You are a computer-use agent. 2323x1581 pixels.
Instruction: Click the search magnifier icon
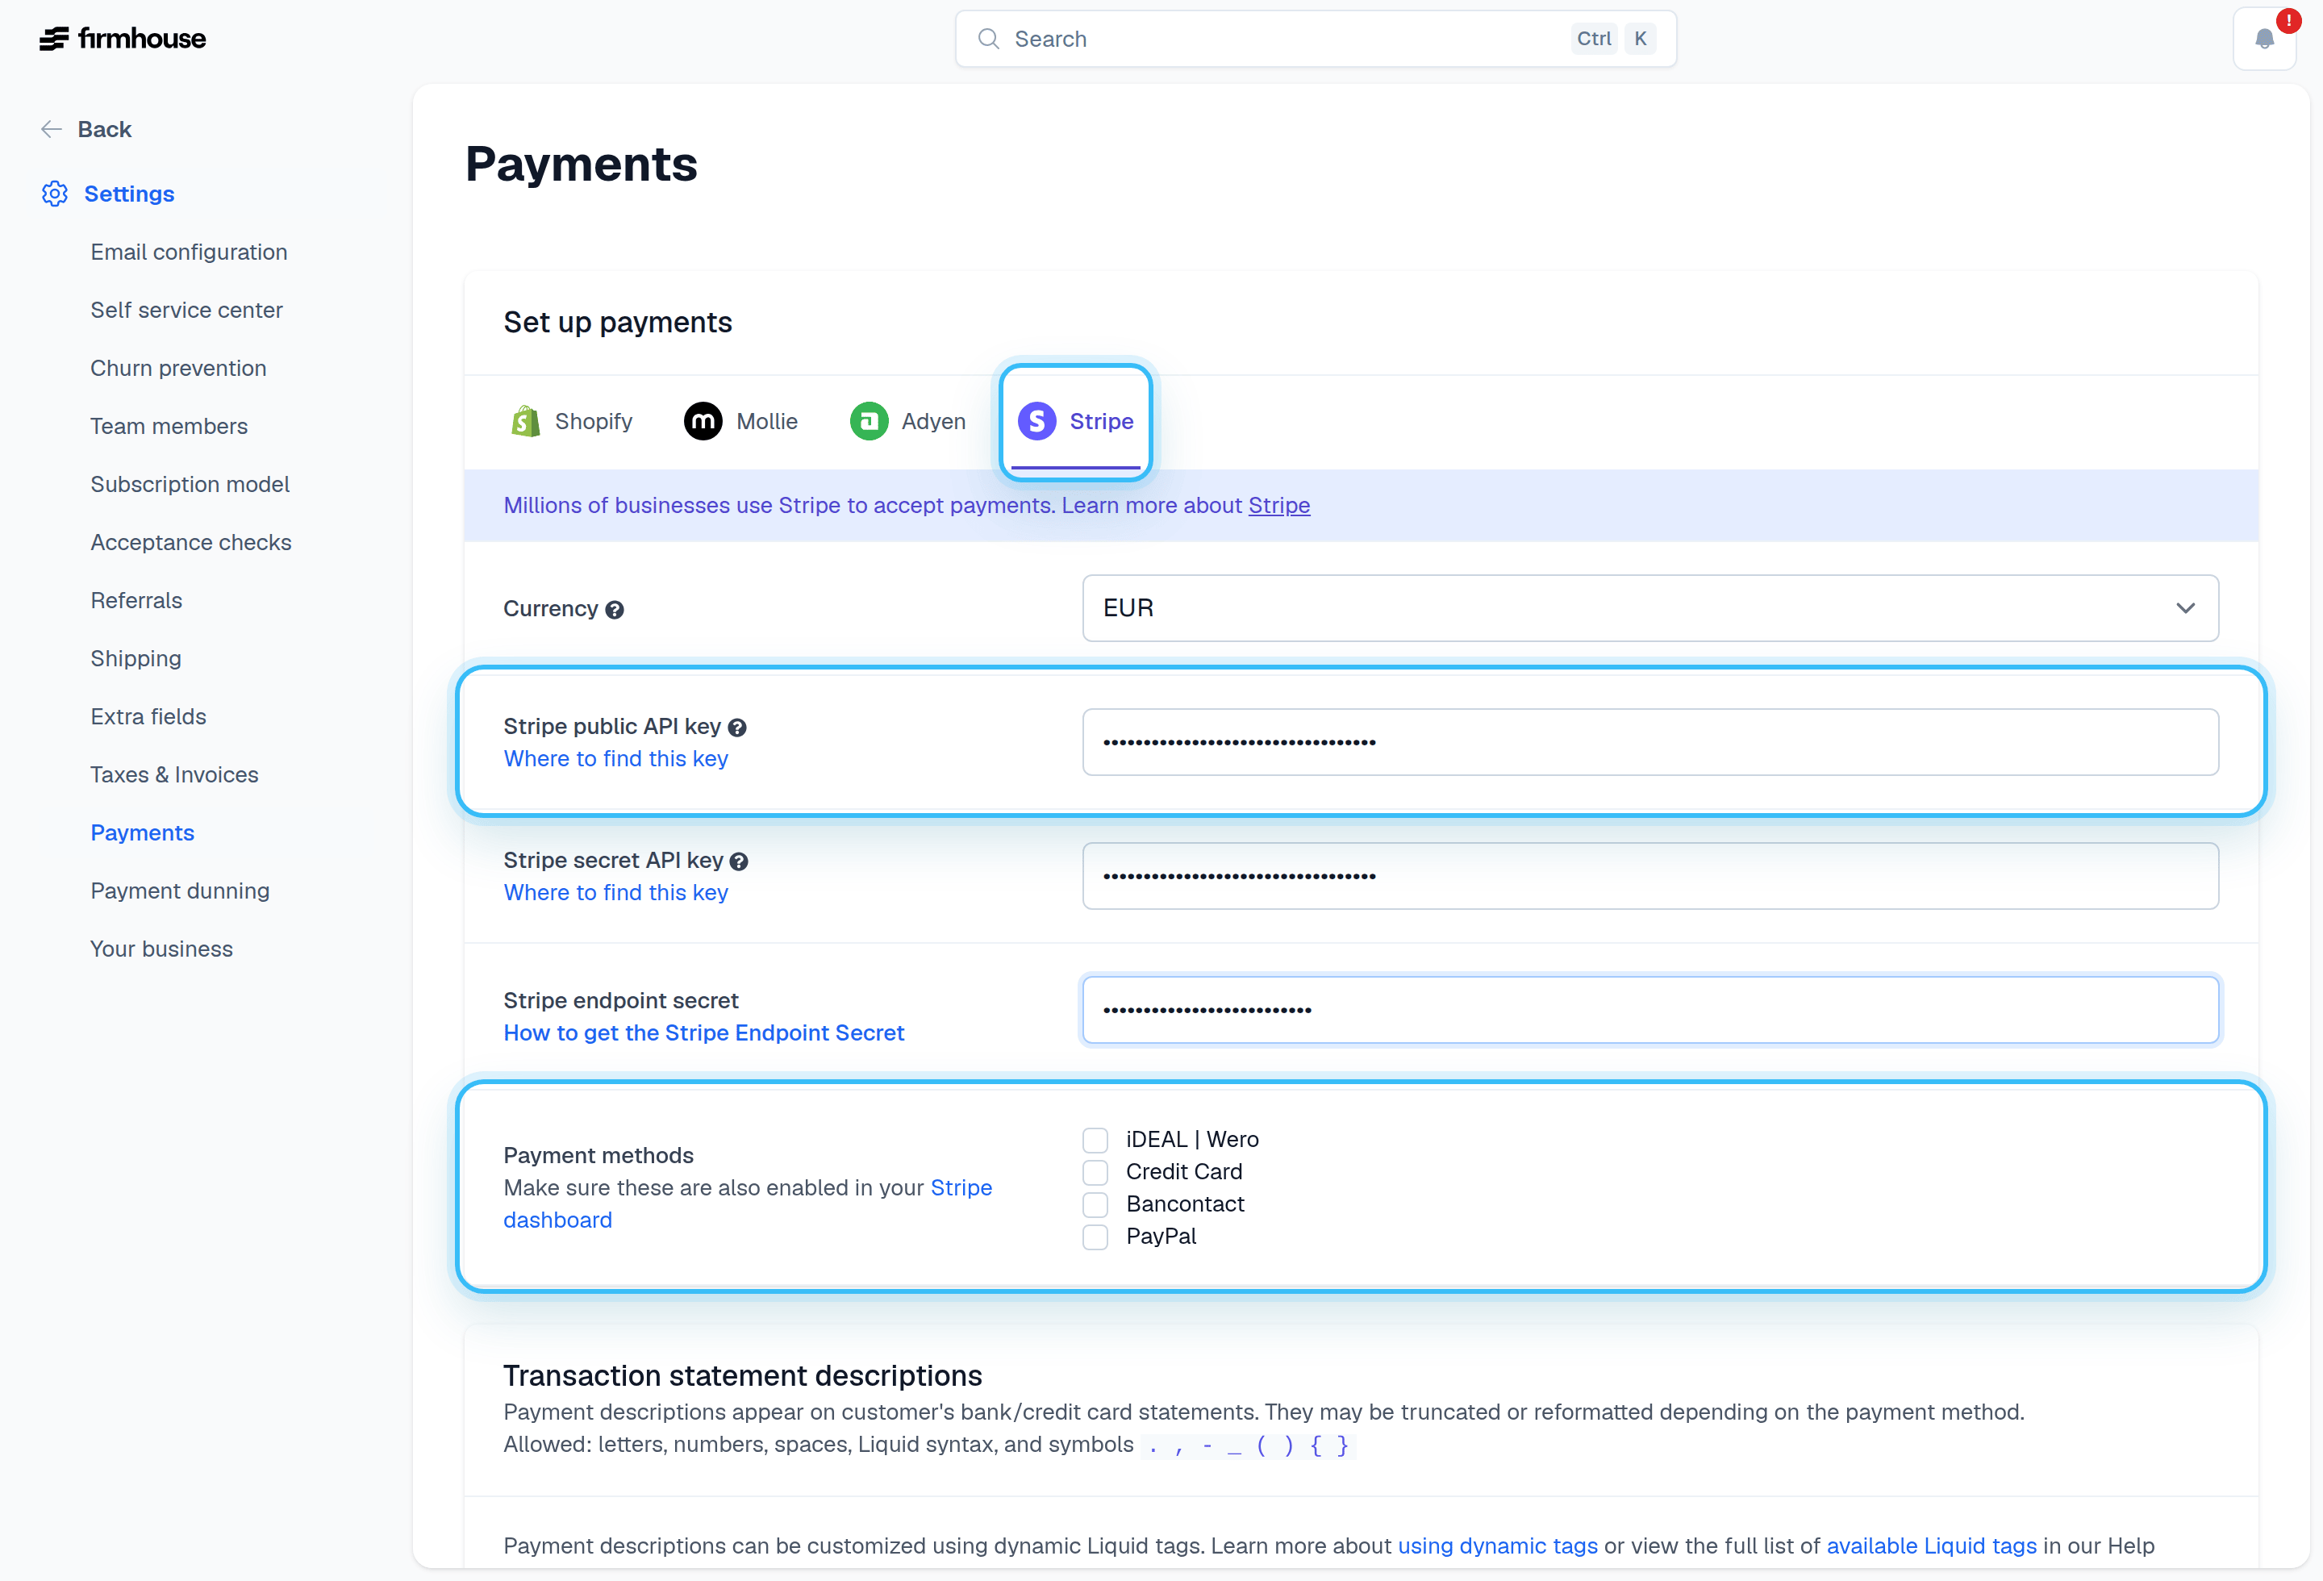click(987, 39)
